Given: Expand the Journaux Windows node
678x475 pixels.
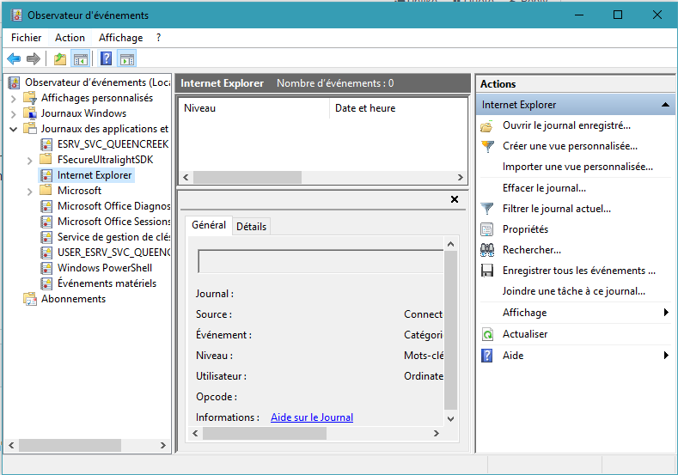Looking at the screenshot, I should coord(14,114).
